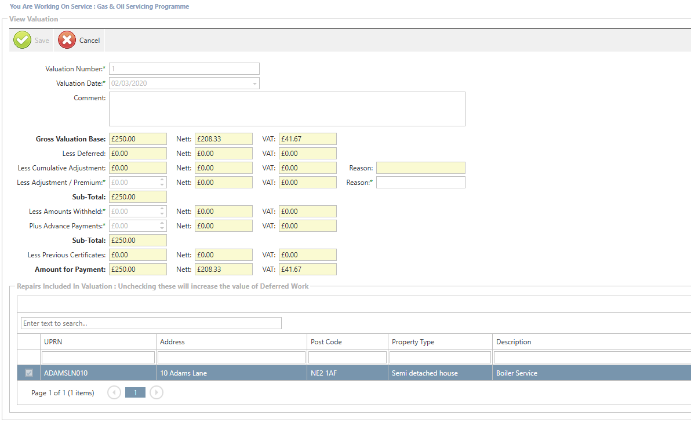Click the Address column filter box
The height and width of the screenshot is (426, 691).
pyautogui.click(x=231, y=357)
